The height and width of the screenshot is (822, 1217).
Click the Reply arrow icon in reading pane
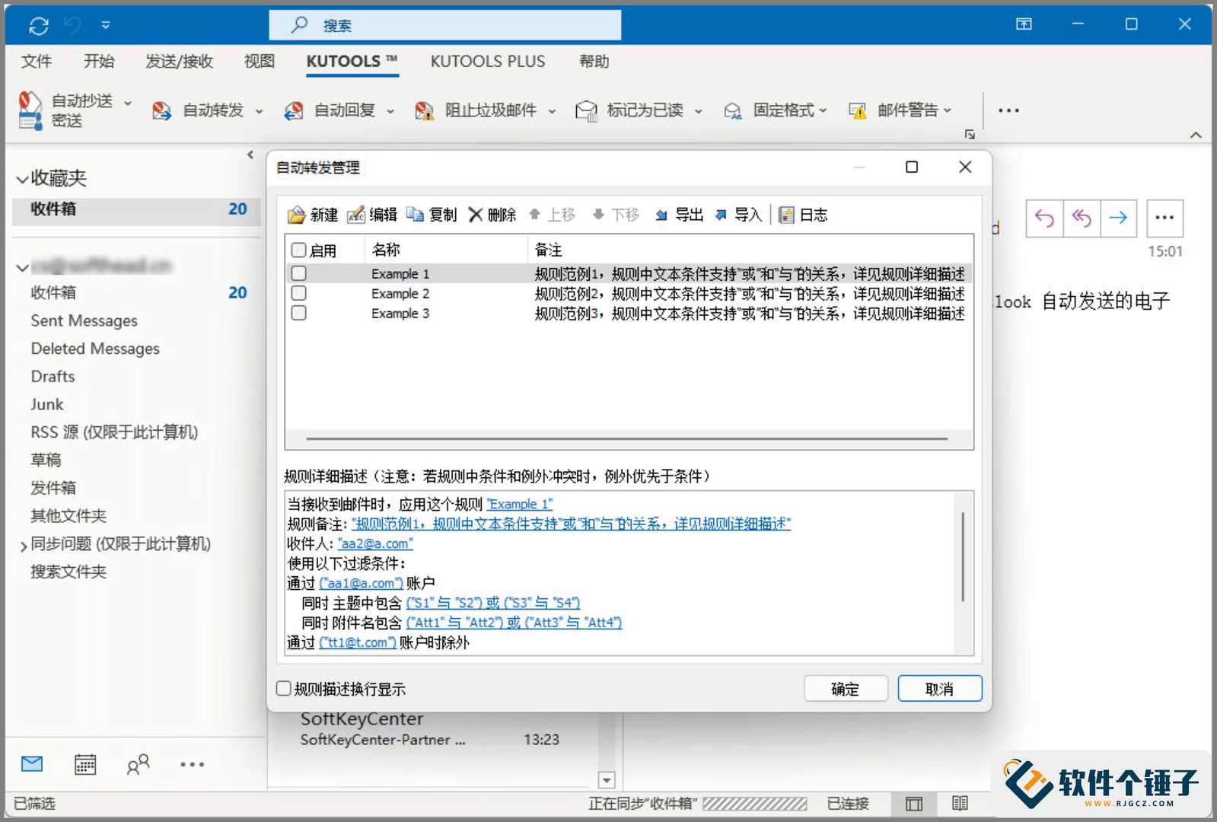pos(1044,218)
